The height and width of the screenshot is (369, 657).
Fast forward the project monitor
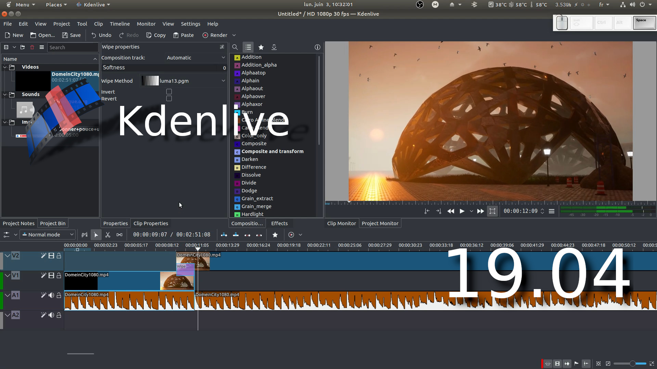(480, 211)
